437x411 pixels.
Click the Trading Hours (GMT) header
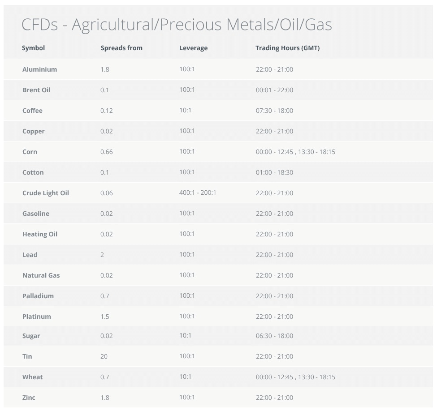click(287, 48)
